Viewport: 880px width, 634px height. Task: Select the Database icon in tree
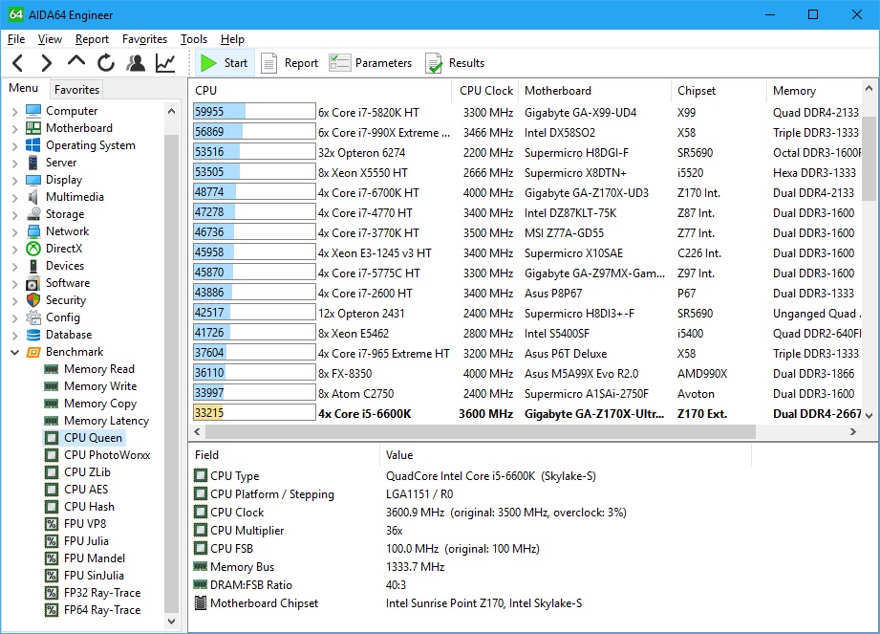(x=33, y=335)
